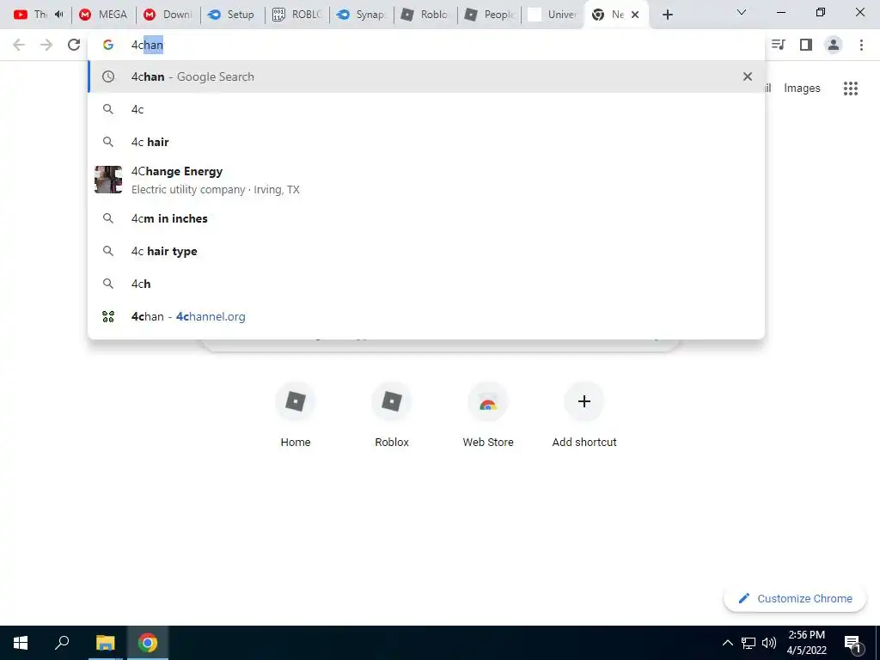
Task: Click the Customize Chrome button
Action: (x=795, y=598)
